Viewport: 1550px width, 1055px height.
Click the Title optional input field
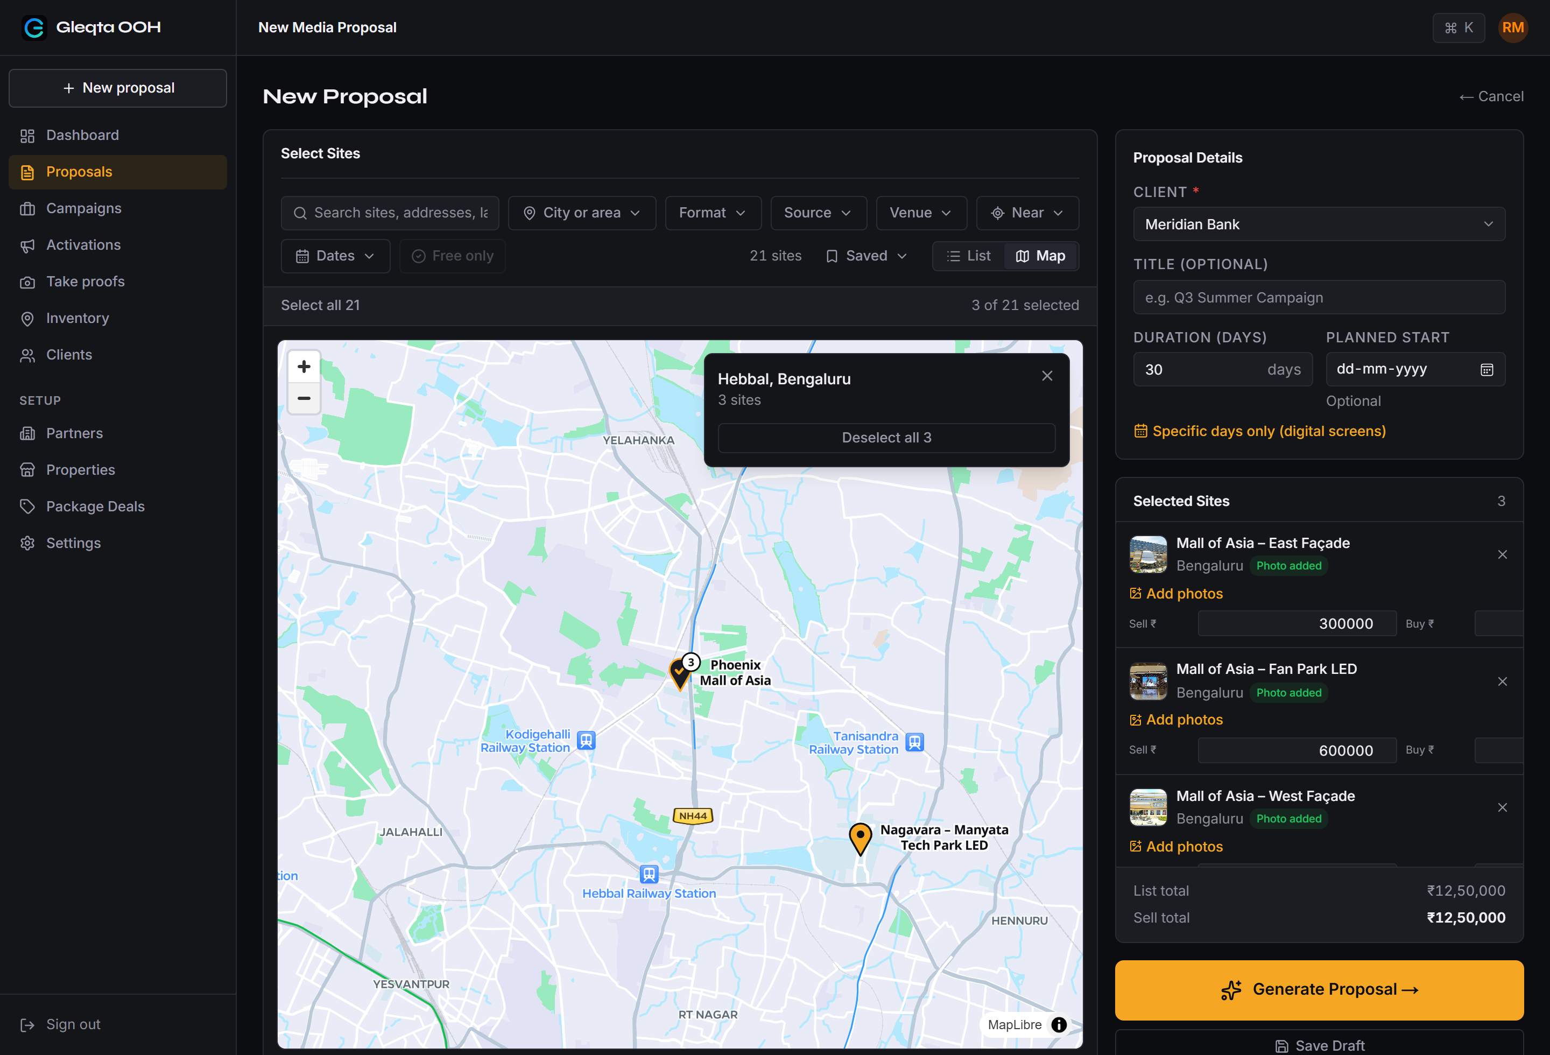point(1319,298)
